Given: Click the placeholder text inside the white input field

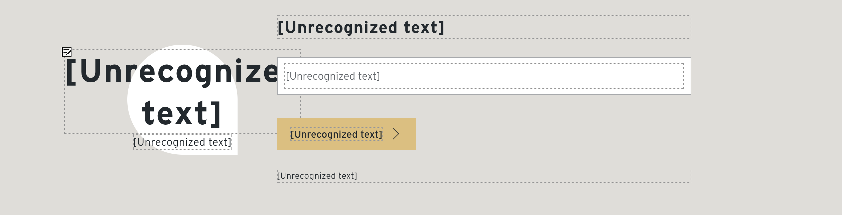Looking at the screenshot, I should coord(333,76).
